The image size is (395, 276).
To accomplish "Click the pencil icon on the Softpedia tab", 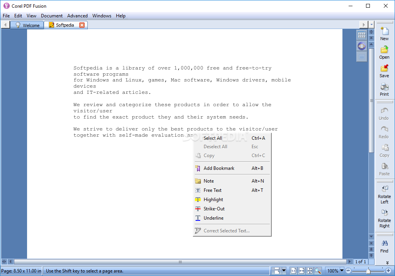I will pos(51,25).
